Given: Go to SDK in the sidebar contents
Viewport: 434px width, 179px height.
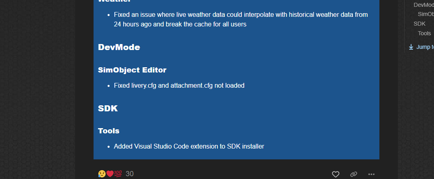Looking at the screenshot, I should pos(419,24).
